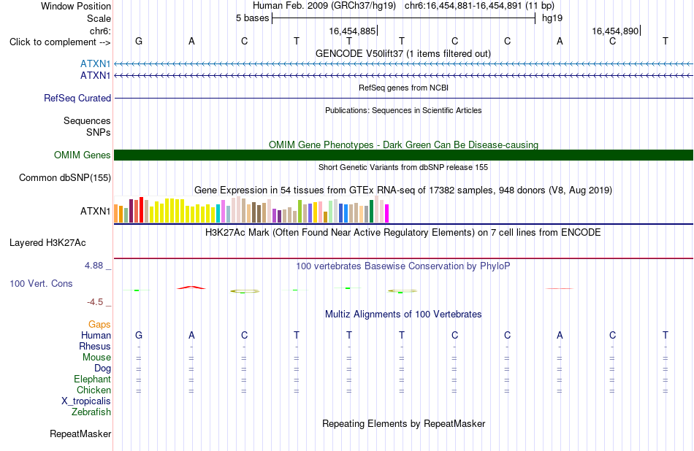Click 'Publications: Sequences in Scientific Articles' title
694x451 pixels.
click(x=403, y=110)
